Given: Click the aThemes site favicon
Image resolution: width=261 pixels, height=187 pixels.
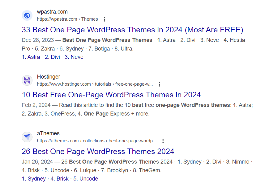Looking at the screenshot, I should 27,137.
